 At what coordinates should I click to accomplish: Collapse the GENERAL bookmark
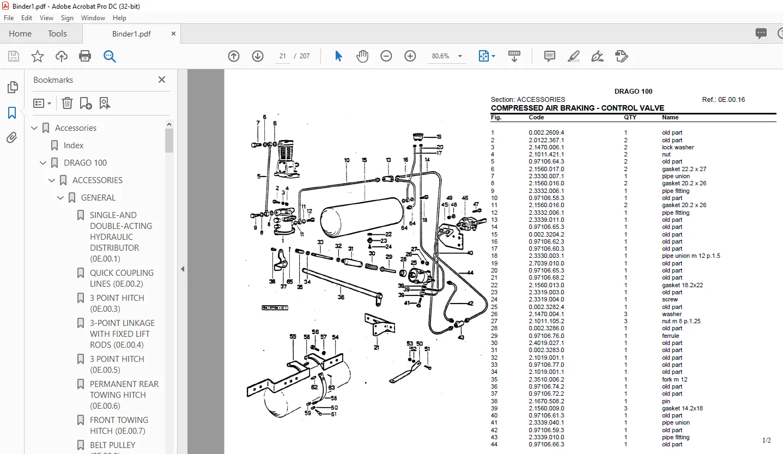point(60,198)
